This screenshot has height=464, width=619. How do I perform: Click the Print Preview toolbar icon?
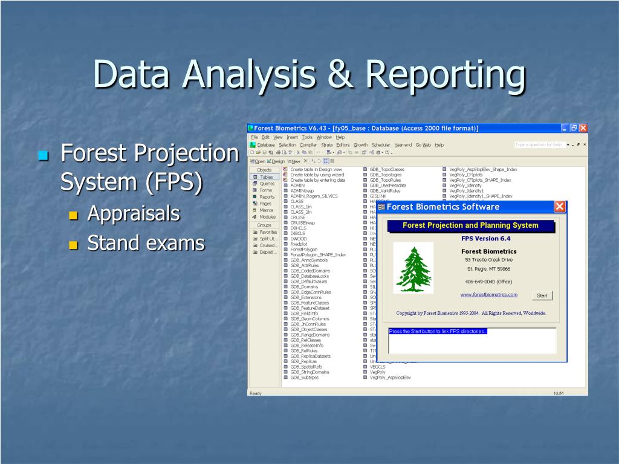pyautogui.click(x=284, y=152)
